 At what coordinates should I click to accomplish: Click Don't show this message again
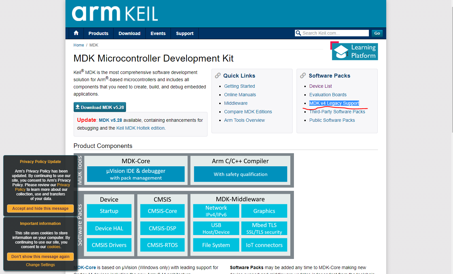tap(40, 257)
